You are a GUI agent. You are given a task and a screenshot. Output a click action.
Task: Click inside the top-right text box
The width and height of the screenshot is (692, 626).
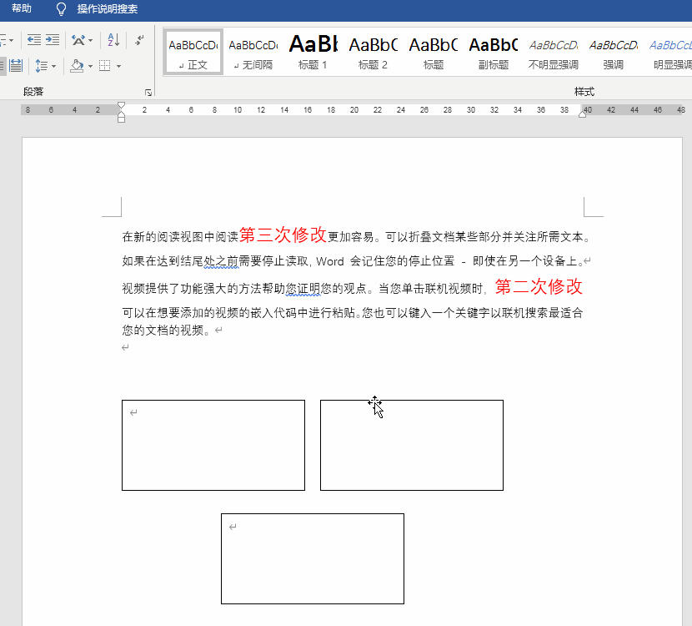click(x=412, y=446)
